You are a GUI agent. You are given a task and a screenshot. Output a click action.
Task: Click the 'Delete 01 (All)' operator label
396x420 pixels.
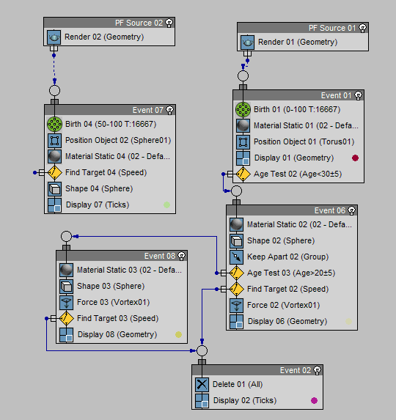[x=238, y=384]
